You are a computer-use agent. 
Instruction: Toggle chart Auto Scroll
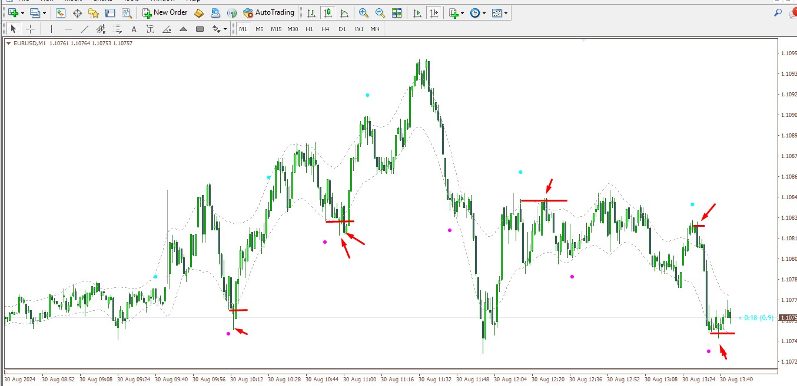click(417, 12)
